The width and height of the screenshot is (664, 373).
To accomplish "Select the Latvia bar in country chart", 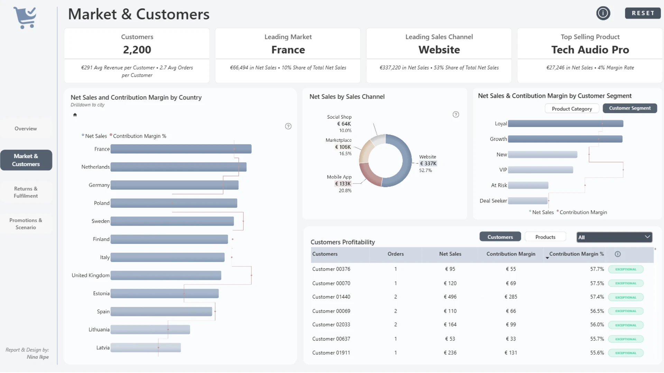I will [x=146, y=348].
